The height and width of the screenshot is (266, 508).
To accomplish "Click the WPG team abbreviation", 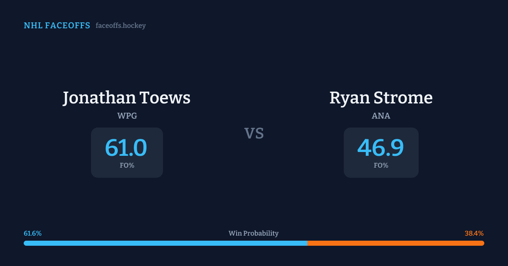I will 127,116.
